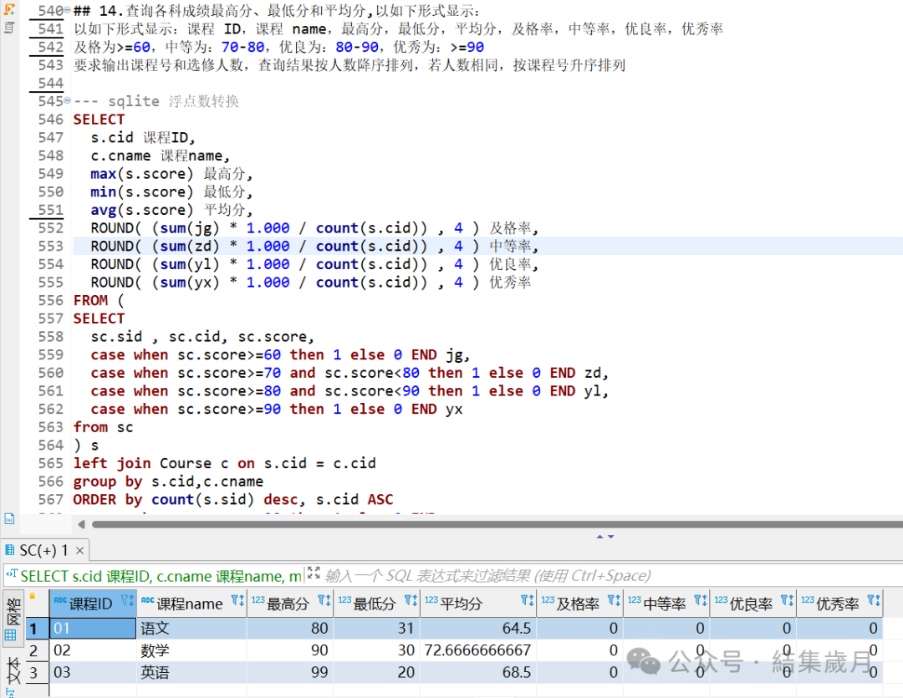The height and width of the screenshot is (698, 903).
Task: Click the 'from sc' code on line 563
Action: click(103, 428)
